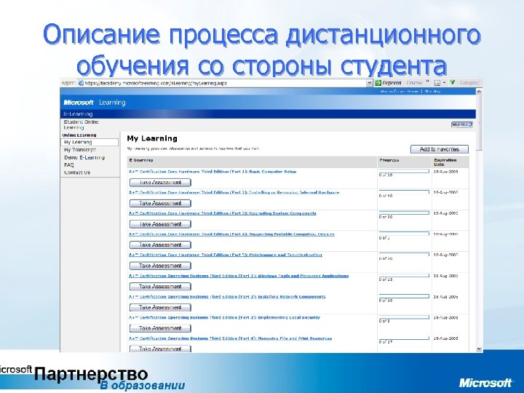Open the small dropdown arrow beside the yellow-arrow icon

coord(444,82)
